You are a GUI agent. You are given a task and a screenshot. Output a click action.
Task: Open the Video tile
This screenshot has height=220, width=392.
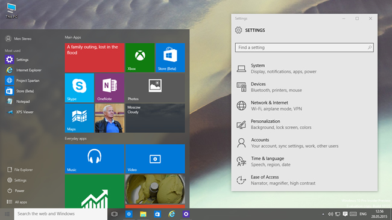click(155, 159)
